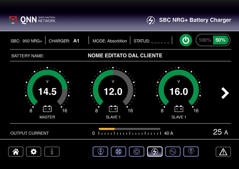Click battery icon under 12.0 gauge

pyautogui.click(x=113, y=109)
